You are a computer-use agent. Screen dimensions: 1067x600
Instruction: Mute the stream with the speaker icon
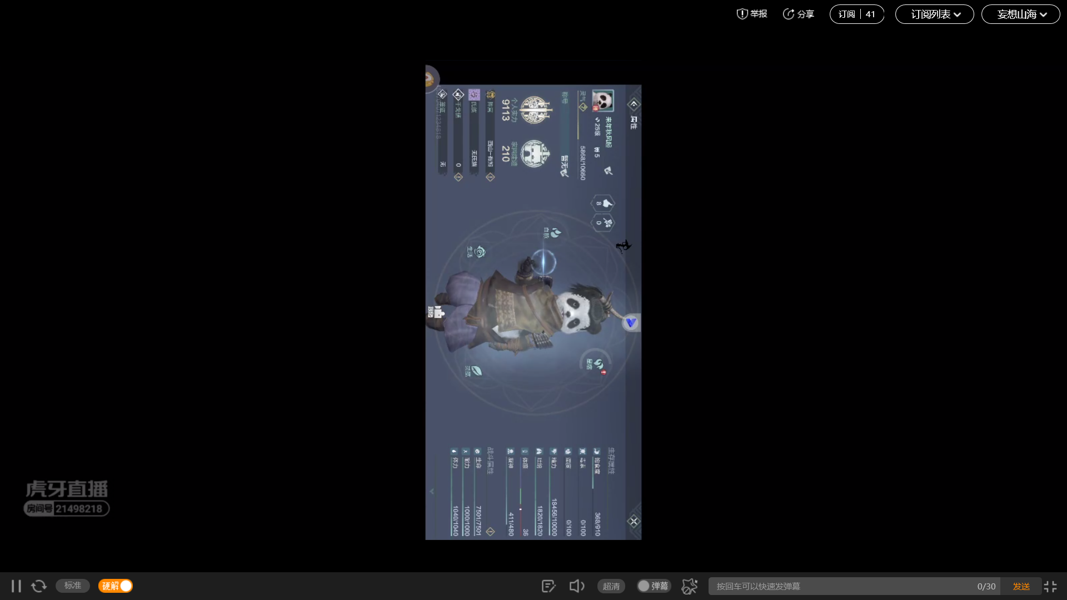[x=577, y=586]
